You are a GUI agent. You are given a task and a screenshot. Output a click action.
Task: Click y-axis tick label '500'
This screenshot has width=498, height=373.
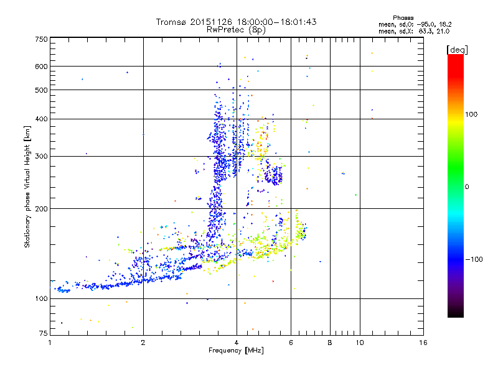(41, 90)
